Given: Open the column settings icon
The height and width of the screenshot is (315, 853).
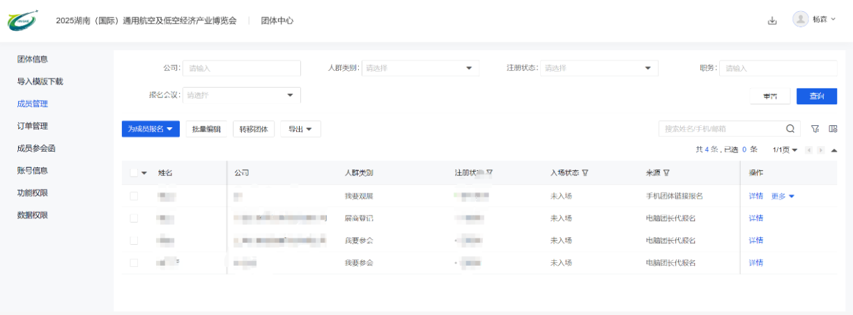Looking at the screenshot, I should point(833,129).
